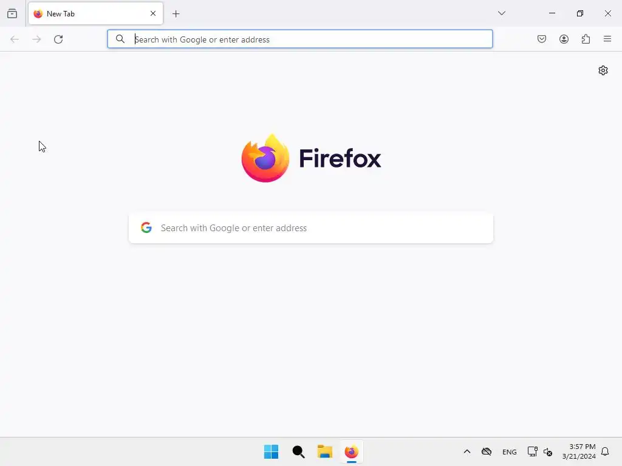Close the Firefox window
The height and width of the screenshot is (466, 622).
(607, 13)
